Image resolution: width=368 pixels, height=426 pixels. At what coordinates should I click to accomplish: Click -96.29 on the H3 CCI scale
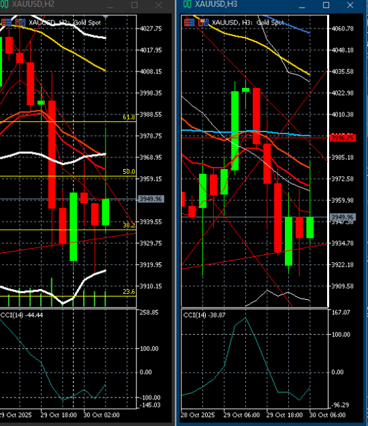coord(341,405)
